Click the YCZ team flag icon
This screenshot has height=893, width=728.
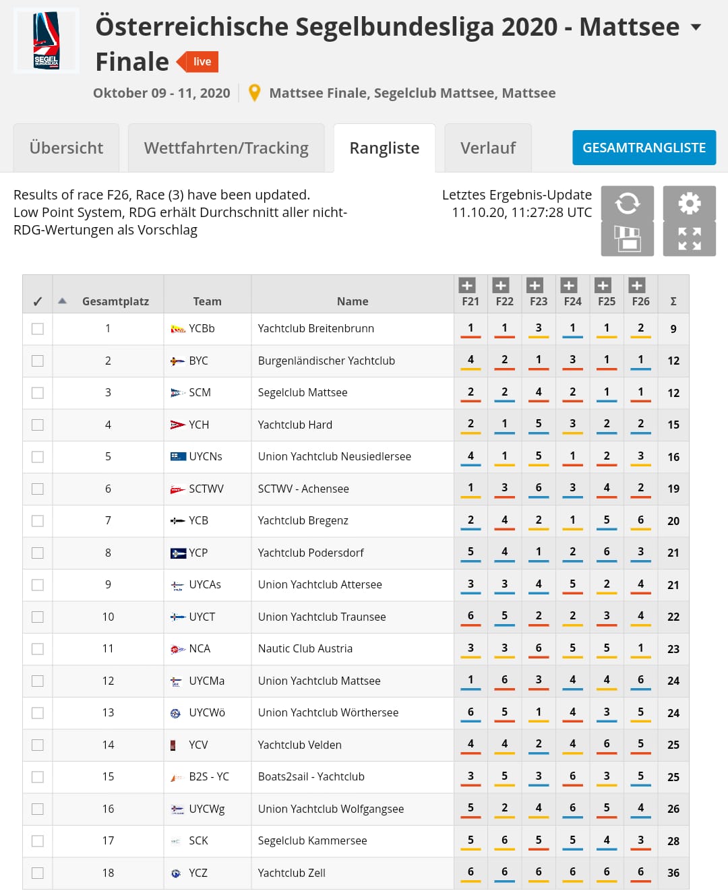176,873
